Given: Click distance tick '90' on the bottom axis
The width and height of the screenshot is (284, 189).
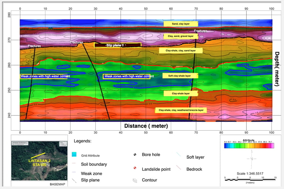Looking at the screenshot, I should click(x=246, y=133).
